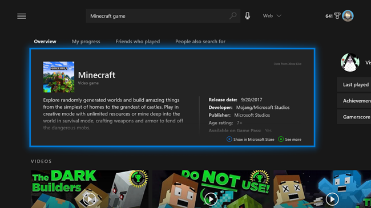The image size is (371, 208).
Task: Activate the microphone voice search
Action: (248, 16)
